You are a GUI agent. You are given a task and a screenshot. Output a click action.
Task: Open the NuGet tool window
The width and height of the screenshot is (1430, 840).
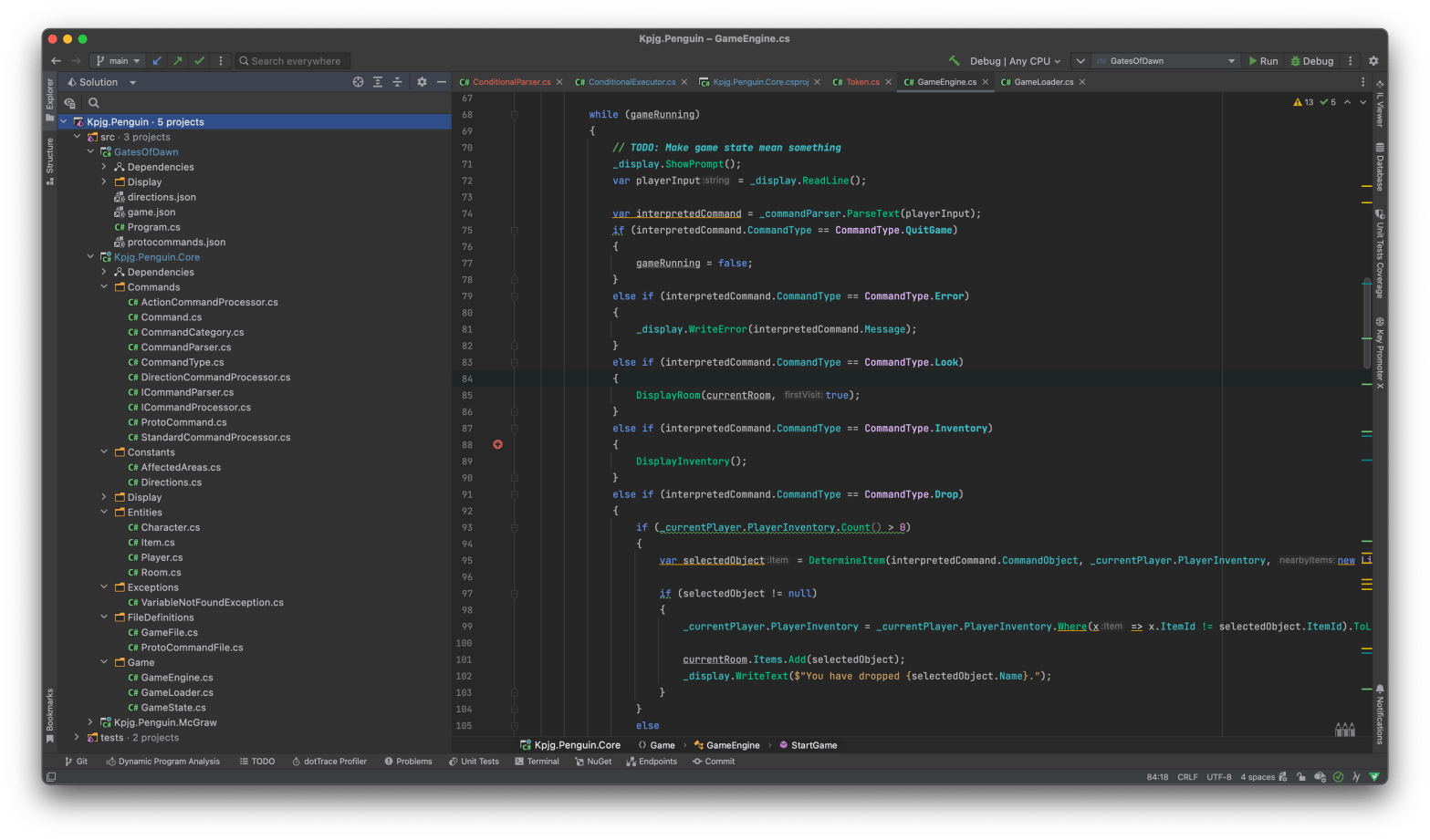click(593, 762)
